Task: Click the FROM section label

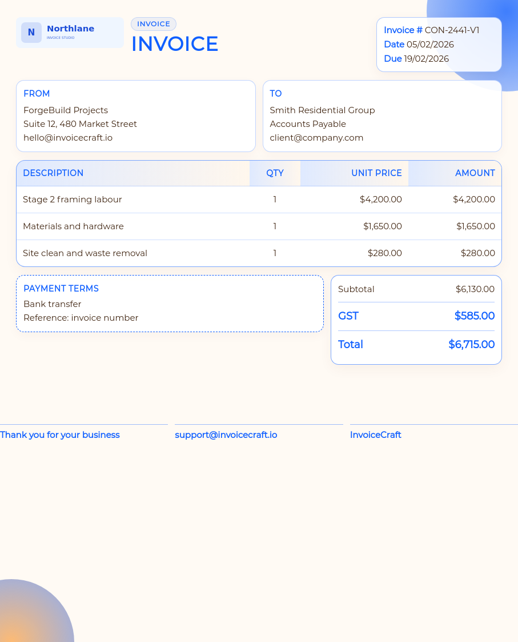Action: [x=37, y=93]
